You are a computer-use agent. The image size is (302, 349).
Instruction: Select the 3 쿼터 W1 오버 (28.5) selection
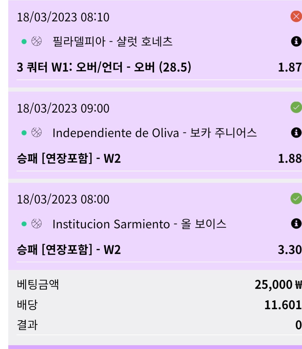[104, 67]
